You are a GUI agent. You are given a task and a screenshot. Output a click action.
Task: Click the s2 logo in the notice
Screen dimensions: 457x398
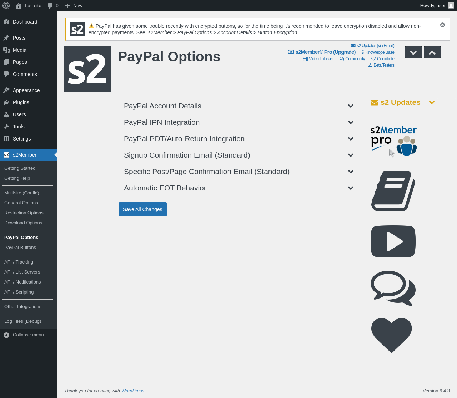[x=77, y=29]
